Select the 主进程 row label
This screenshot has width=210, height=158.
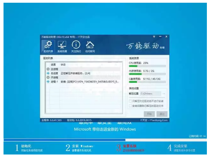54,69
